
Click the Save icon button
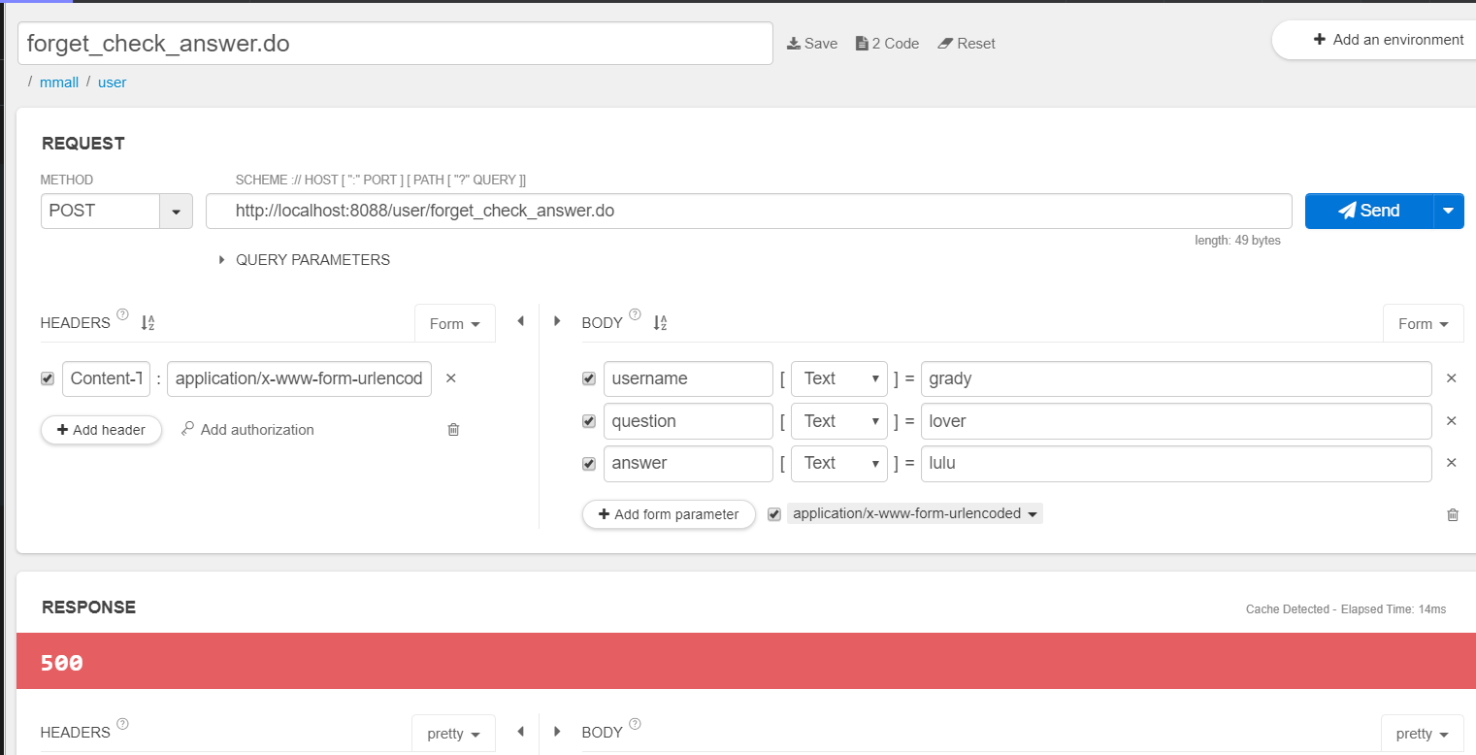[x=811, y=44]
